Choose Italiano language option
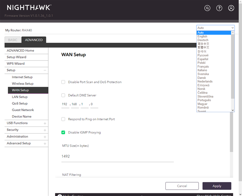Screen dimensions: 242x196 pos(214,70)
